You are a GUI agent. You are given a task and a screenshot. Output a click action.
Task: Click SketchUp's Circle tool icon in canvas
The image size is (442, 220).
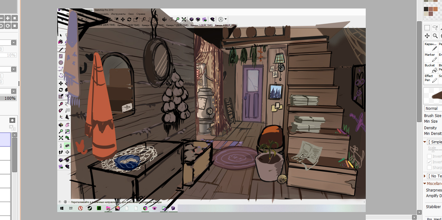(x=61, y=63)
